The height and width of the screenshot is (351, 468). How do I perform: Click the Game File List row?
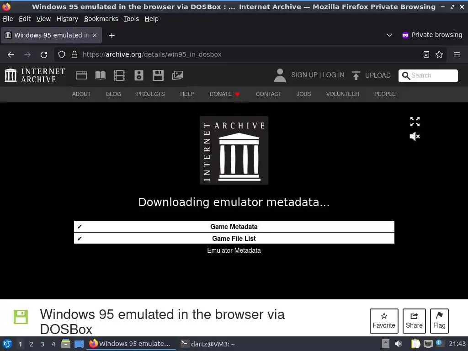(234, 239)
